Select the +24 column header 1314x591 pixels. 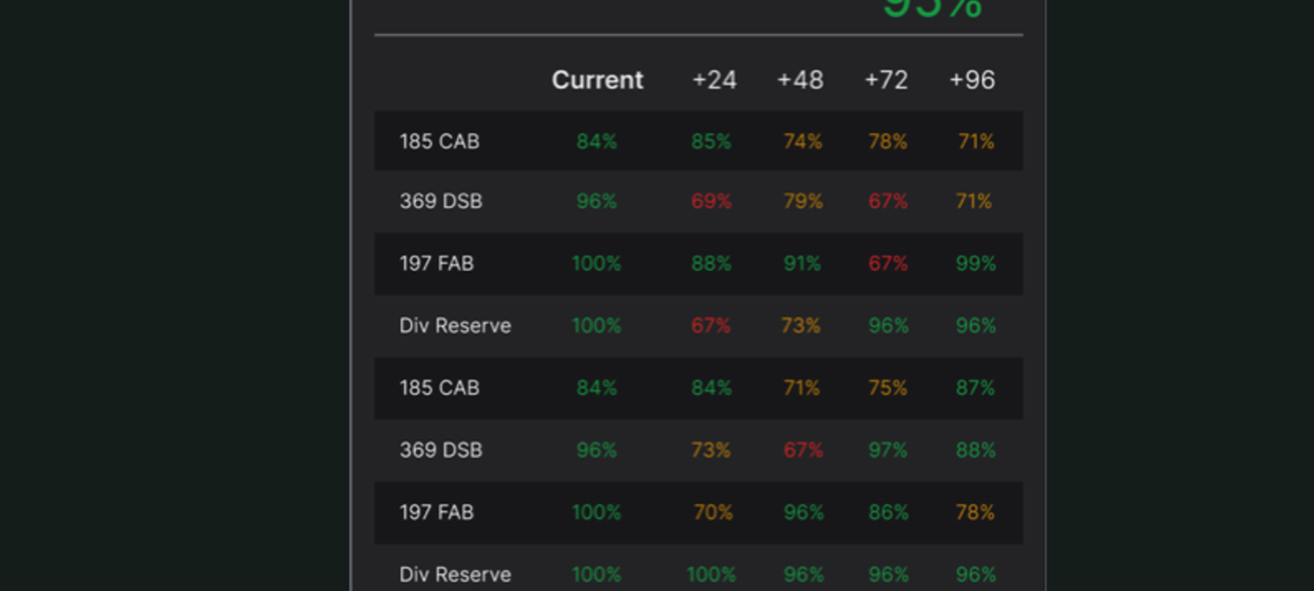714,80
